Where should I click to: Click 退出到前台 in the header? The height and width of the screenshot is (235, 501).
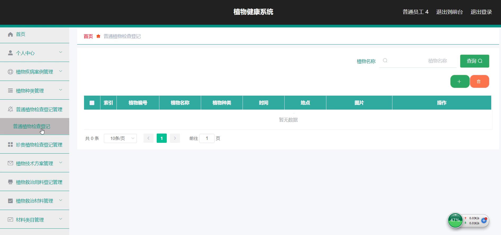[x=449, y=12]
